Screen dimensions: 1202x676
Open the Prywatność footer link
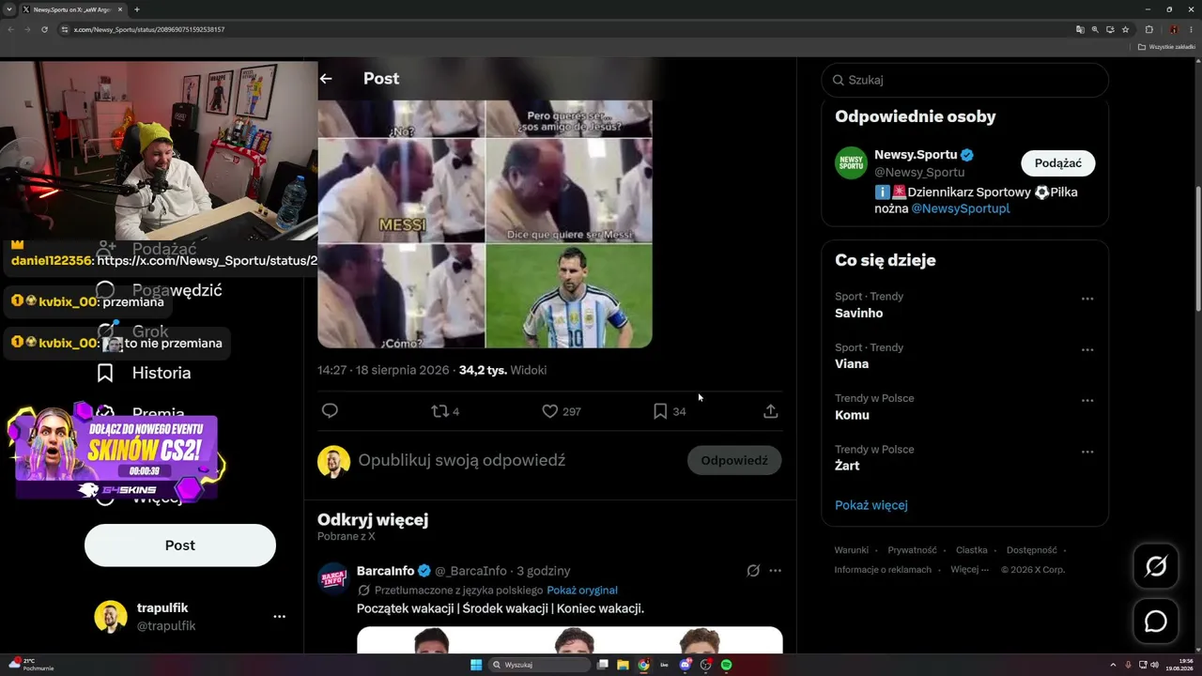(x=912, y=550)
